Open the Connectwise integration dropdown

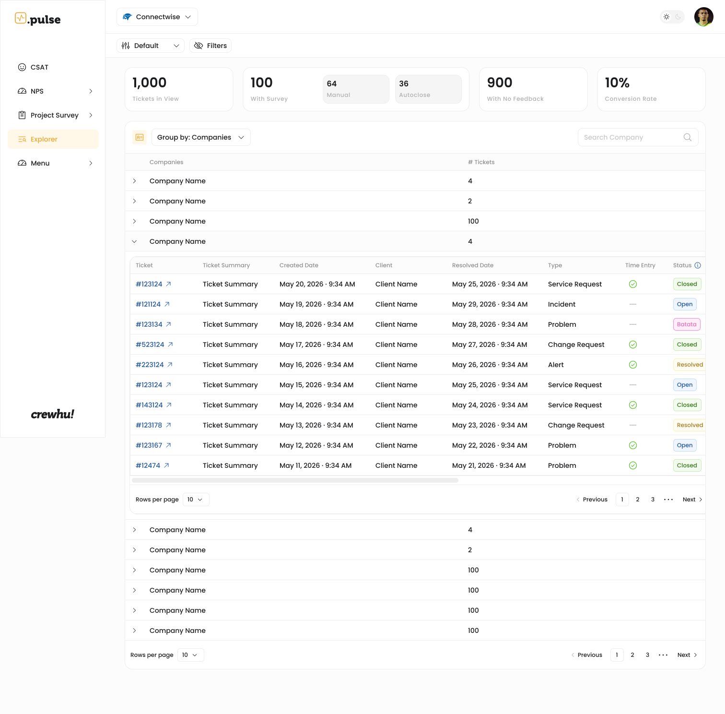[x=157, y=17]
